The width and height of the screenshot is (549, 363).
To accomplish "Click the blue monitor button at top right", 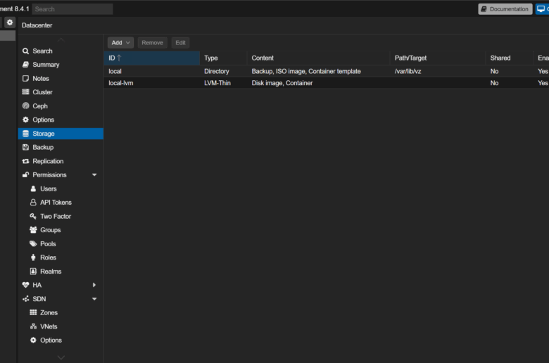I will coord(543,9).
